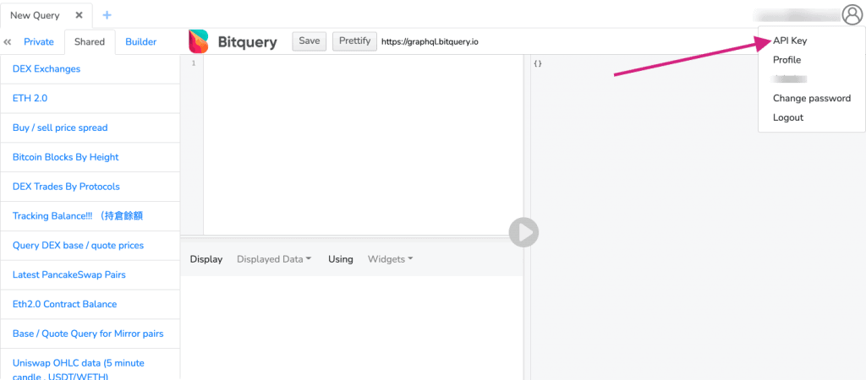Open ETH 2.0 shared query
Viewport: 866px width, 380px height.
tap(90, 99)
